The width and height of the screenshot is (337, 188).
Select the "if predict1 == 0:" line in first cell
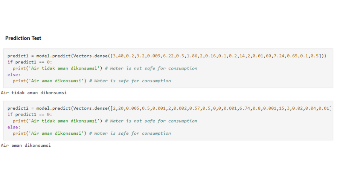point(30,62)
